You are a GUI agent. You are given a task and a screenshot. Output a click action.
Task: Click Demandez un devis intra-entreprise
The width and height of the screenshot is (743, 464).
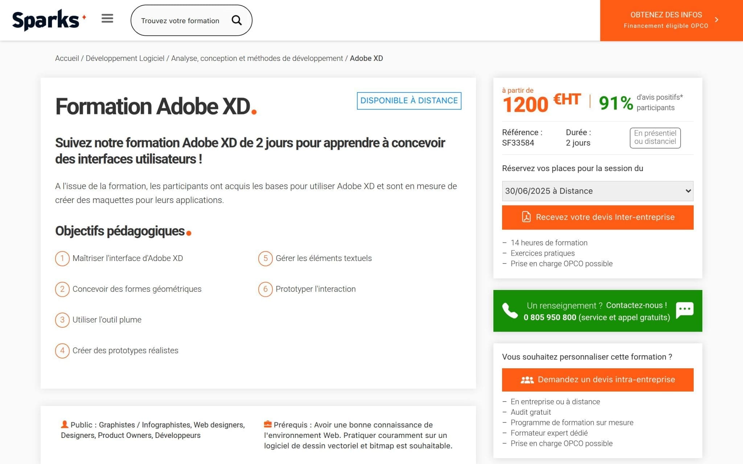[598, 380]
